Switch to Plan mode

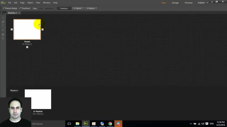pos(164,3)
